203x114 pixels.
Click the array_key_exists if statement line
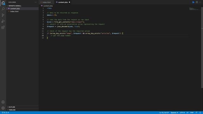pyautogui.click(x=85, y=33)
